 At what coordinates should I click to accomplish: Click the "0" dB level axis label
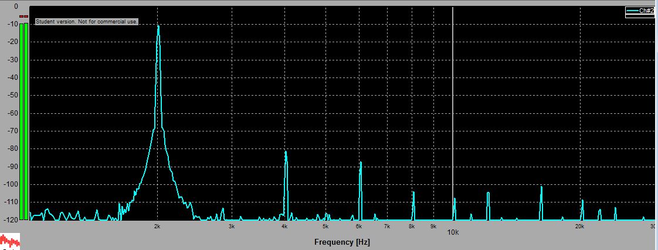click(x=16, y=6)
